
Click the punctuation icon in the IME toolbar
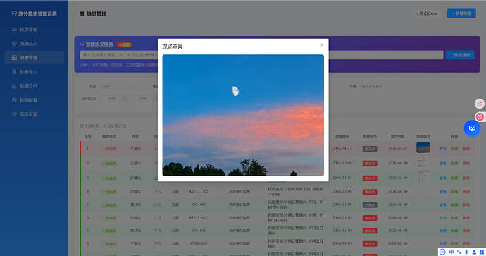pos(459,252)
